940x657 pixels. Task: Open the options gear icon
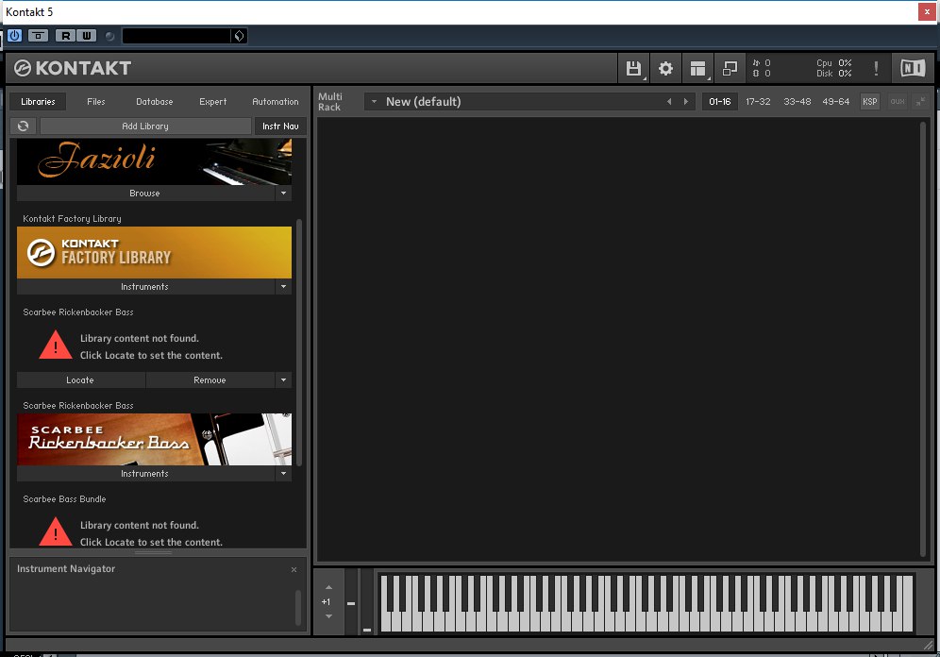(x=665, y=68)
